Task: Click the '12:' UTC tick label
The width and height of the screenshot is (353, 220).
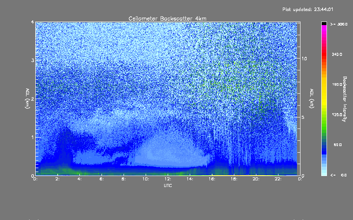Action: tap(168, 179)
